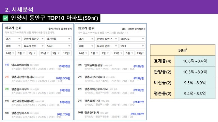Select 8위 평촌래미안푸르지오 entry
Viewport: 218px width, 122px height.
(x=111, y=90)
